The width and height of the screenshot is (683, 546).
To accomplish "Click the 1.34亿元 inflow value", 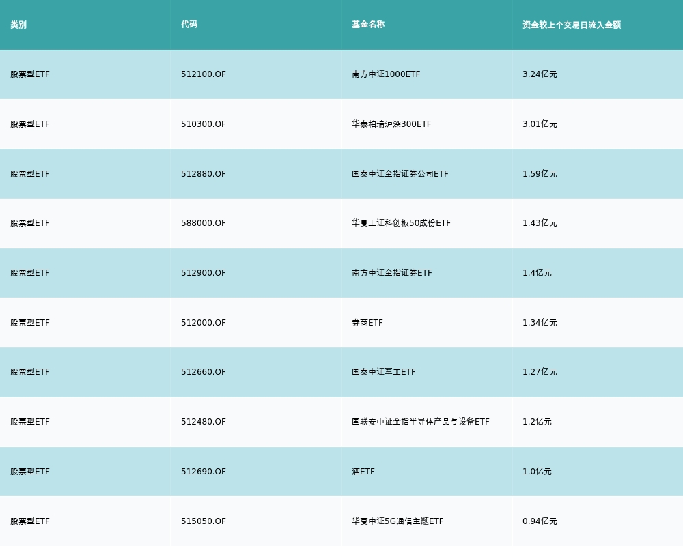I will 540,323.
